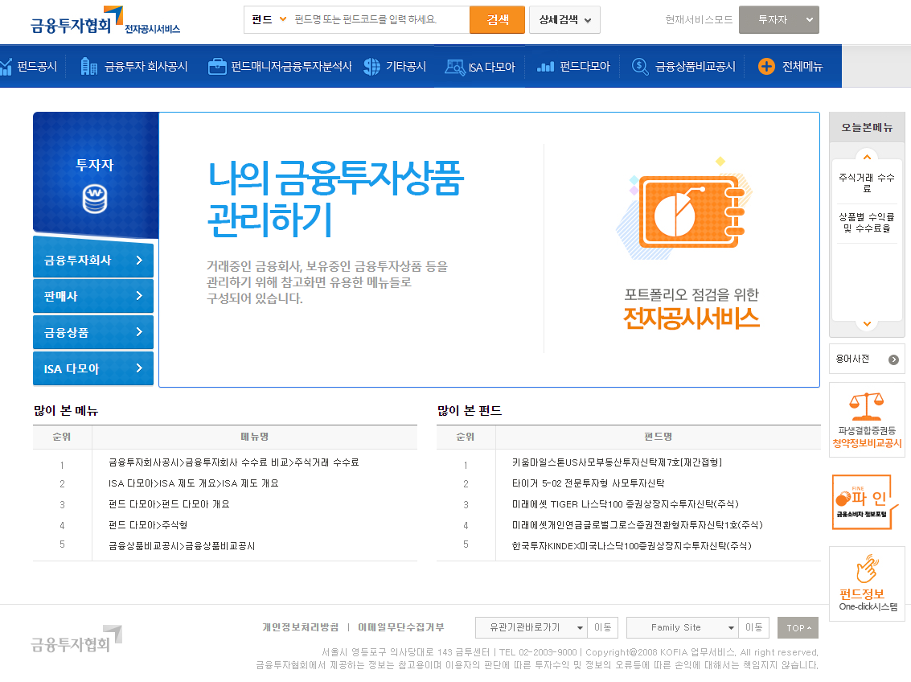
Task: Open fund 키움마일스톤US사모부동산투자신탁제7호
Action: coord(617,462)
